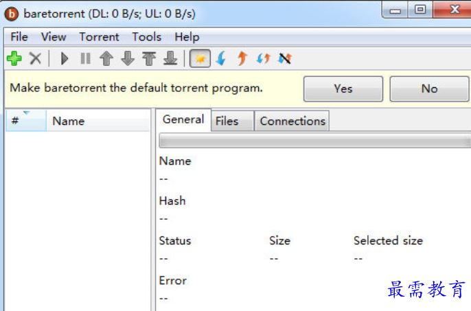Switch to the Connections tab
The image size is (471, 311).
[x=292, y=121]
